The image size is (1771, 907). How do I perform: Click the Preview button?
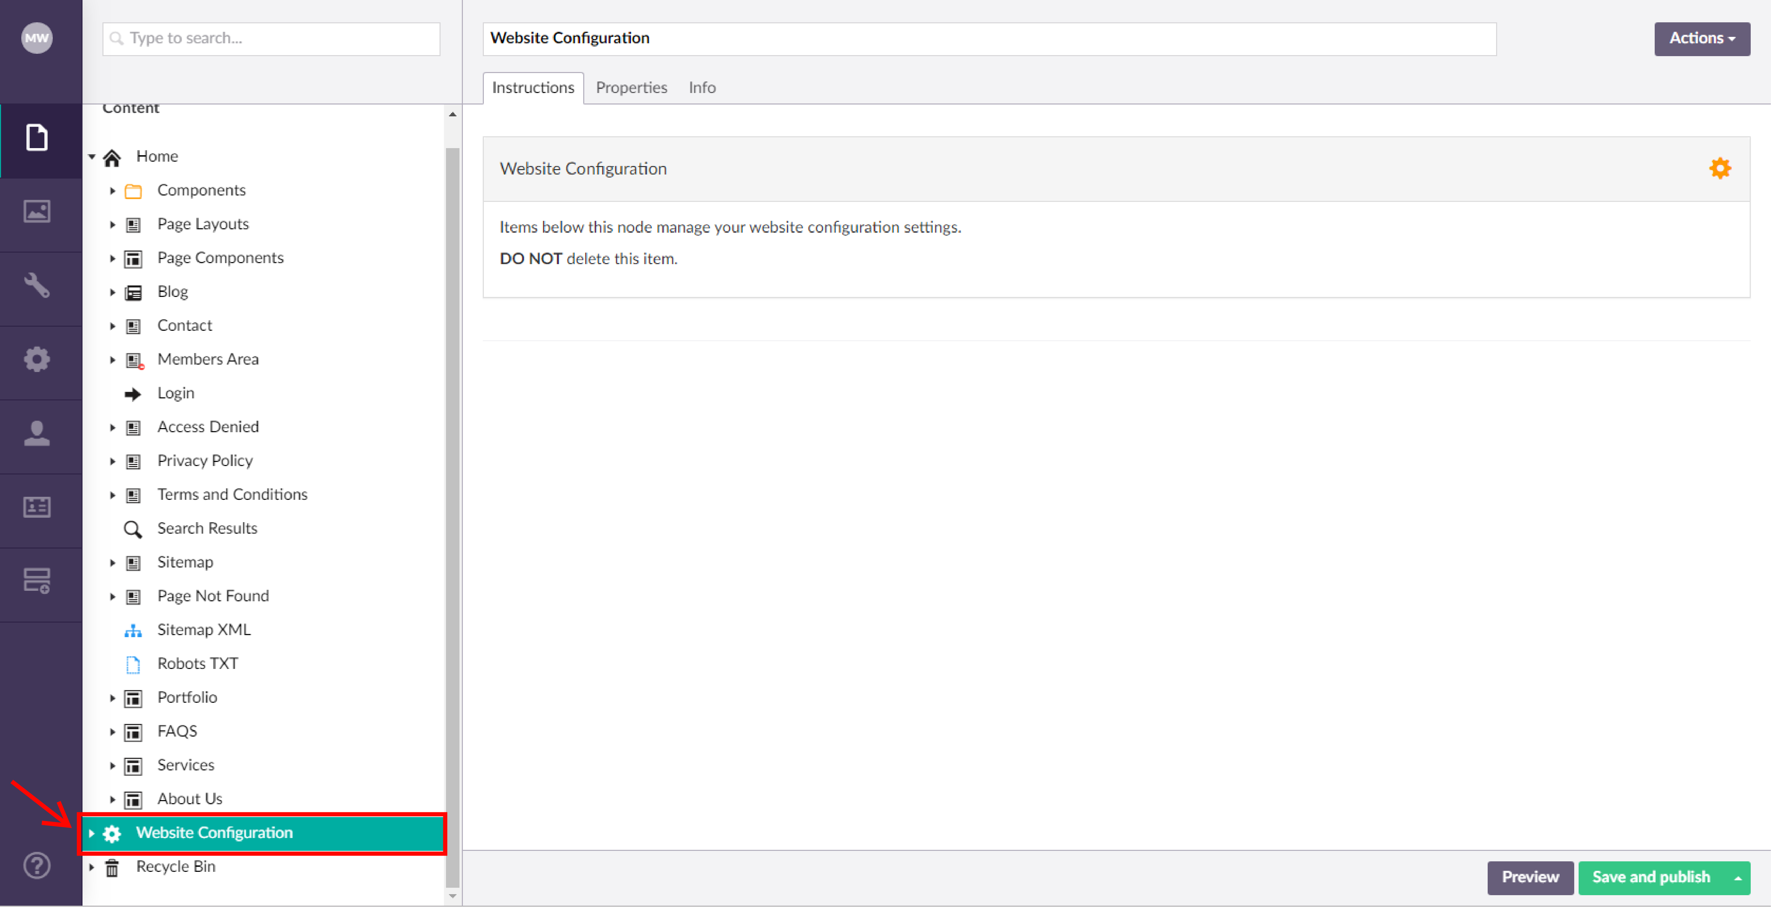click(x=1530, y=878)
